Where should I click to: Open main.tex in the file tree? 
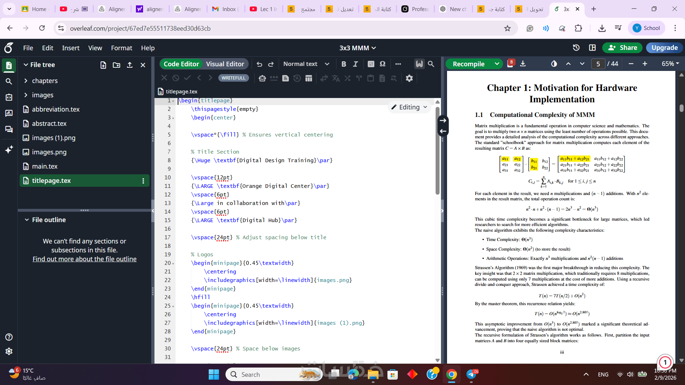coord(45,166)
